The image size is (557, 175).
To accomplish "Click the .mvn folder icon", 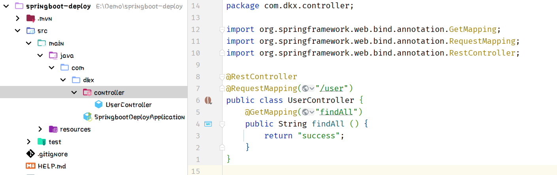I will [x=30, y=19].
